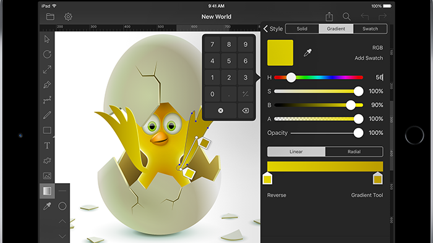Tap keypad number 3
This screenshot has width=433, height=243.
(245, 78)
